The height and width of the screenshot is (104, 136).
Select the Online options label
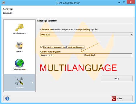pyautogui.click(x=19, y=69)
